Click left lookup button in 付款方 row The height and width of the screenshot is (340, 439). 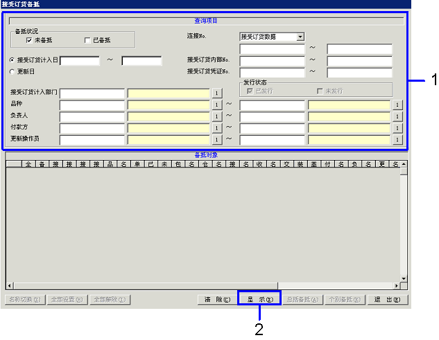coord(216,128)
